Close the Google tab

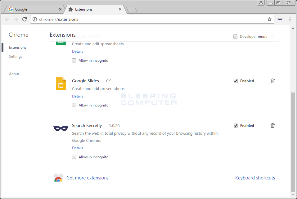[x=60, y=9]
